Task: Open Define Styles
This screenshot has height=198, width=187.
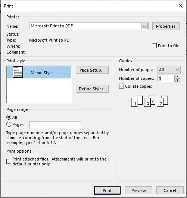Action: click(x=92, y=89)
